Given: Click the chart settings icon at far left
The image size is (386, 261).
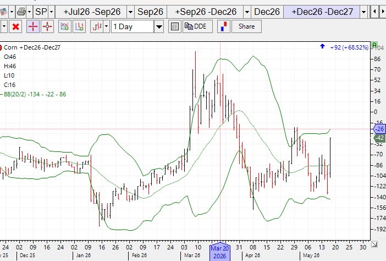Looking at the screenshot, I should tap(3, 12).
